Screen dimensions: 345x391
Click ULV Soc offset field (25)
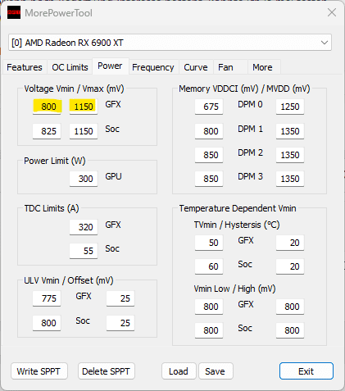(120, 323)
